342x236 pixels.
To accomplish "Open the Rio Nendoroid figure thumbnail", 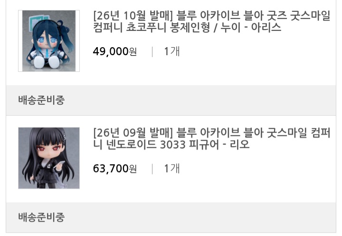I will [49, 158].
